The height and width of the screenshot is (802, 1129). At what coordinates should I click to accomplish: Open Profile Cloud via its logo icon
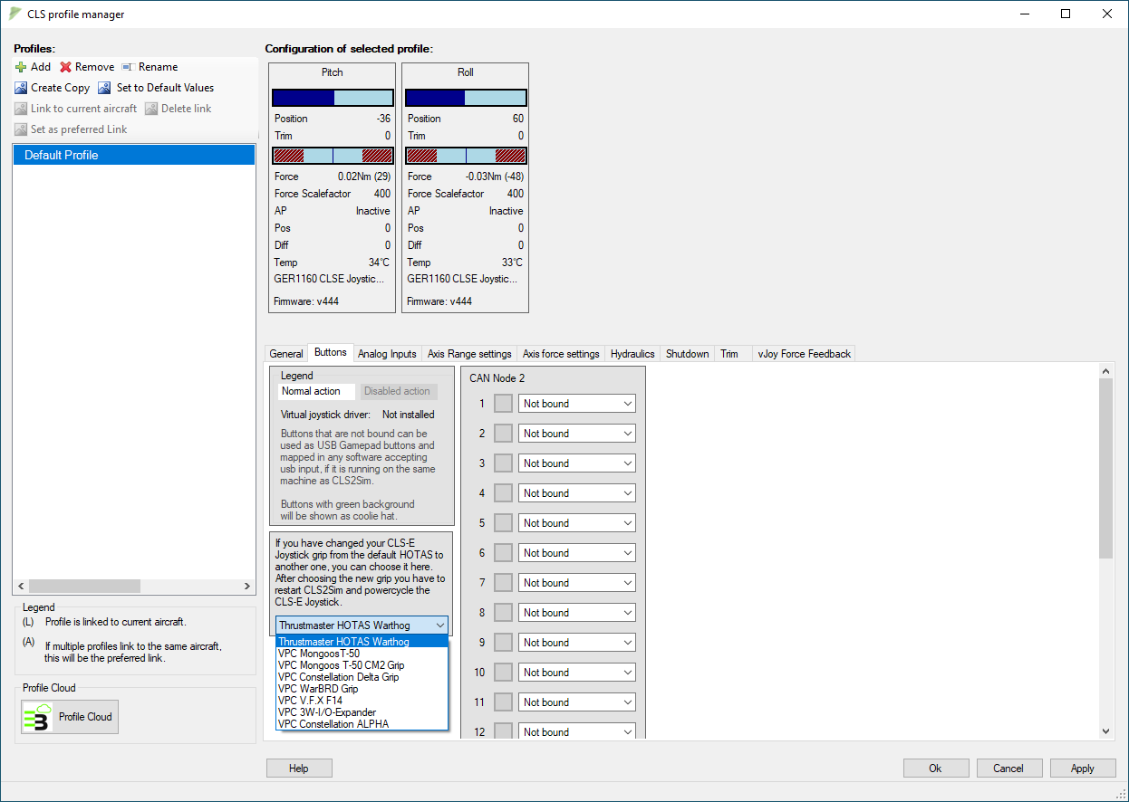click(x=38, y=717)
